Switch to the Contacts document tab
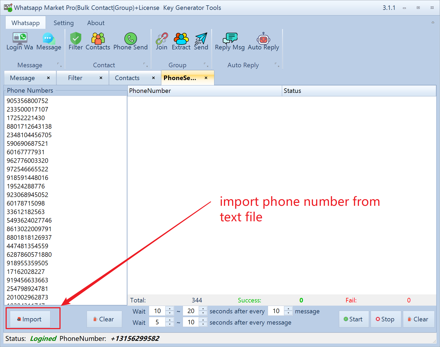This screenshot has height=347, width=440. pos(127,78)
